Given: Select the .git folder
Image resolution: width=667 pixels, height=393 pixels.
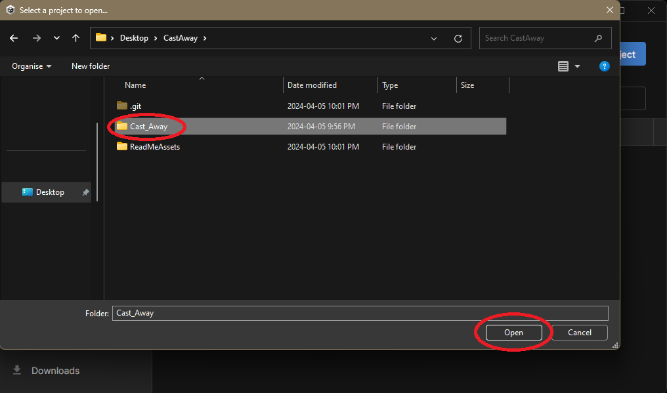Looking at the screenshot, I should pos(135,106).
